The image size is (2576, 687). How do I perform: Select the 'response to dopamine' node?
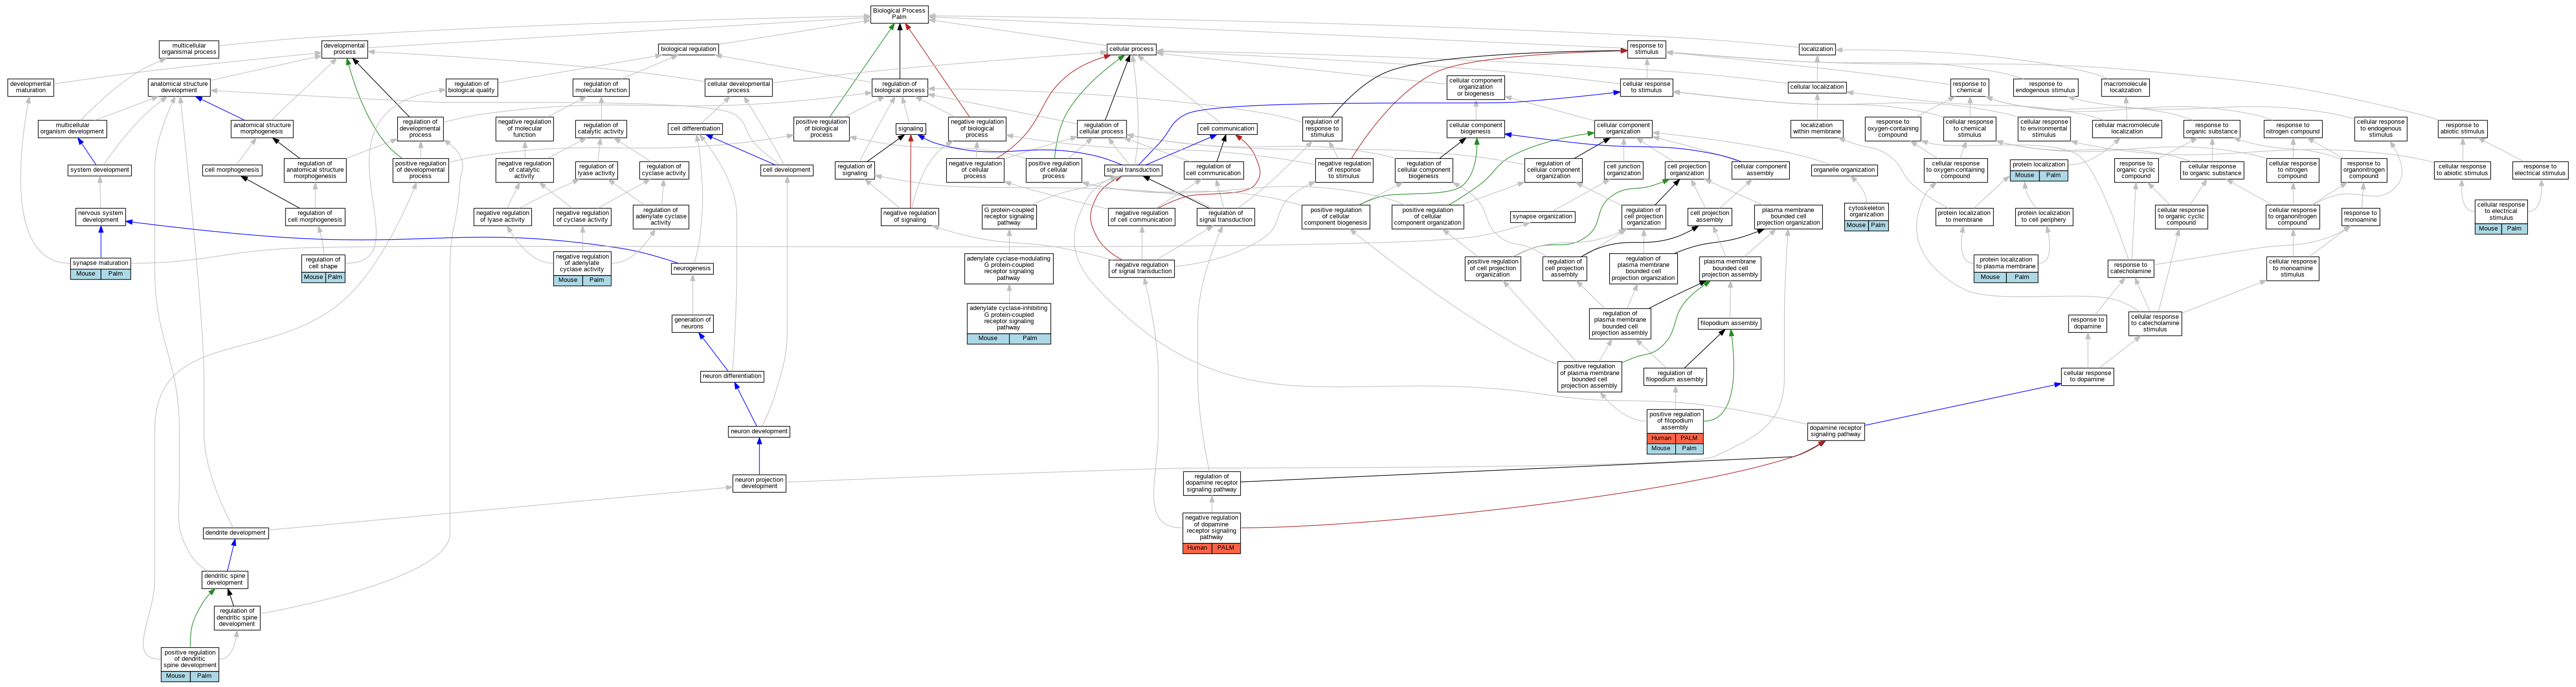2087,324
